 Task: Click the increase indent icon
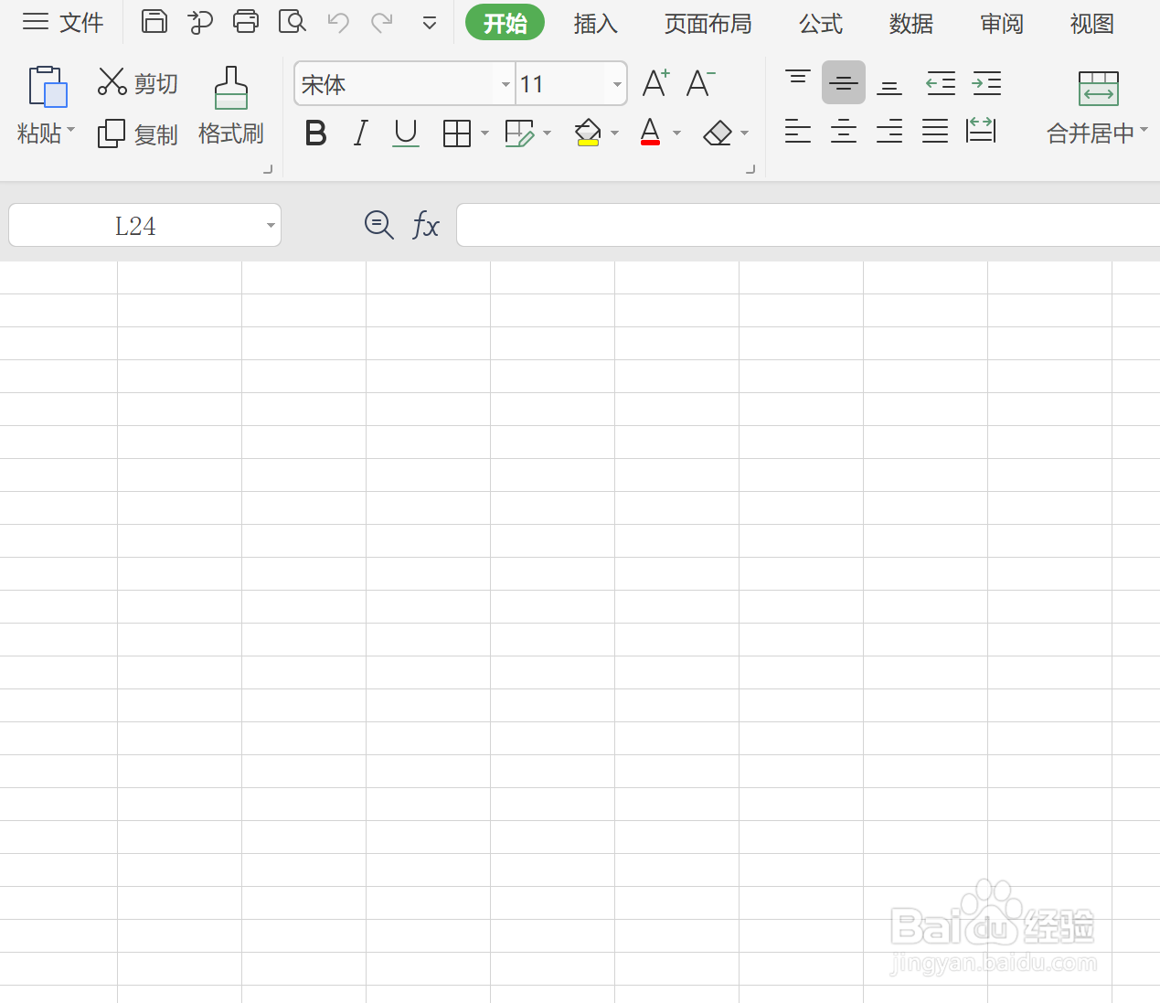pyautogui.click(x=986, y=83)
